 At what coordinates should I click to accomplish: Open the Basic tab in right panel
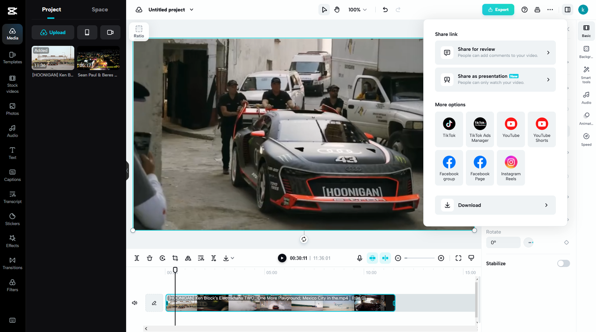tap(586, 31)
